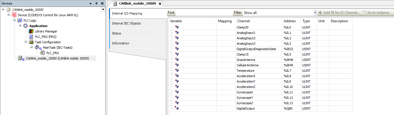Open the Filter Show all dropdown
The image size is (394, 115).
(x=315, y=13)
